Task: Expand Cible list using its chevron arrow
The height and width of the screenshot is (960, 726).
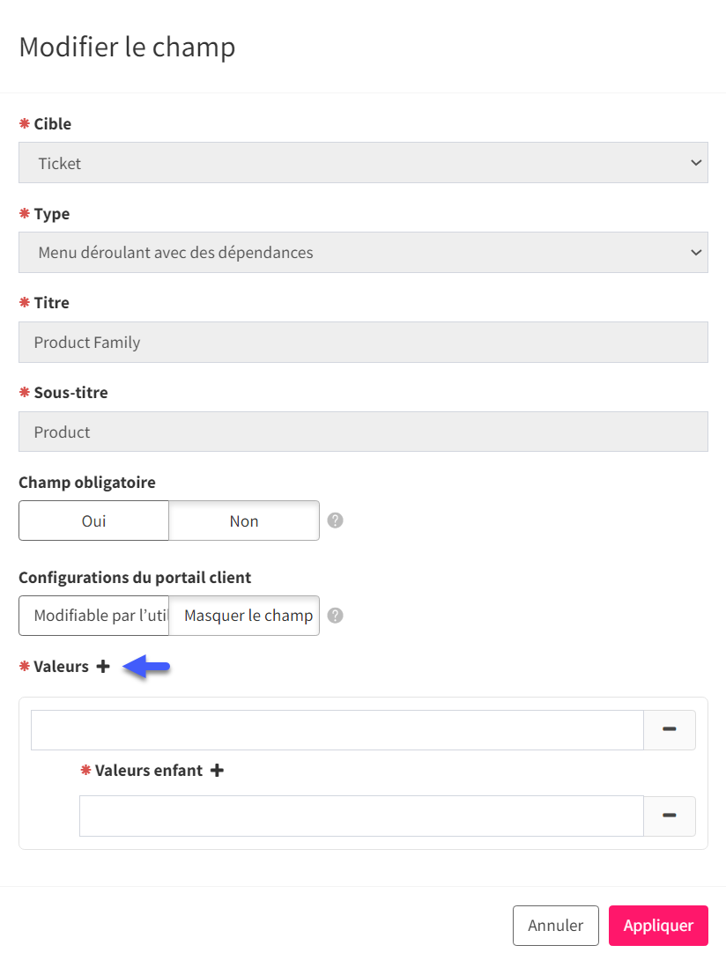Action: pyautogui.click(x=696, y=163)
